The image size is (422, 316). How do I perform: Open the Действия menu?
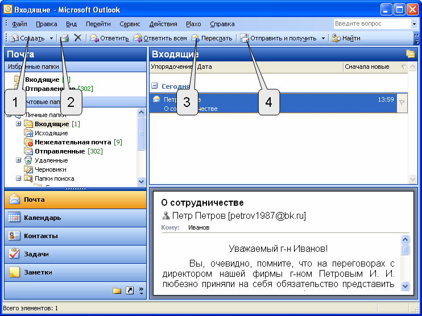click(163, 24)
